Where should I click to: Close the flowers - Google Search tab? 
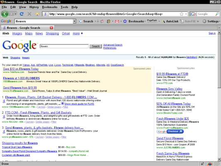(51, 28)
